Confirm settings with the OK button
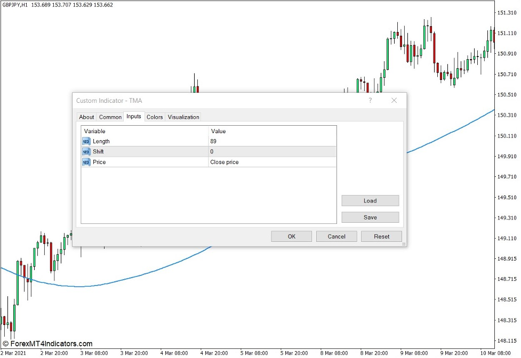Viewport: 521px width, 358px height. 291,237
